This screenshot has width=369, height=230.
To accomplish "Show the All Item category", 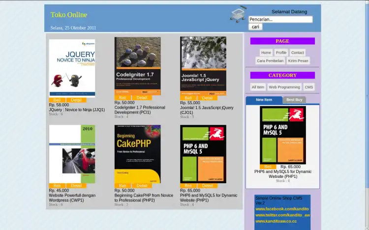I will click(x=258, y=87).
